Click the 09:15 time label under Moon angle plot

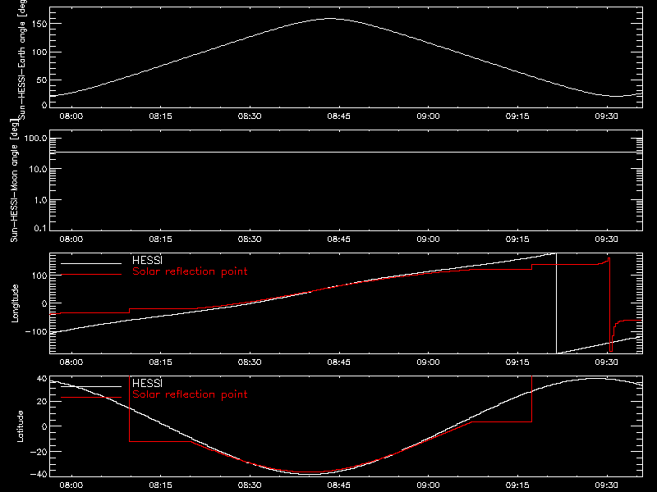[517, 239]
